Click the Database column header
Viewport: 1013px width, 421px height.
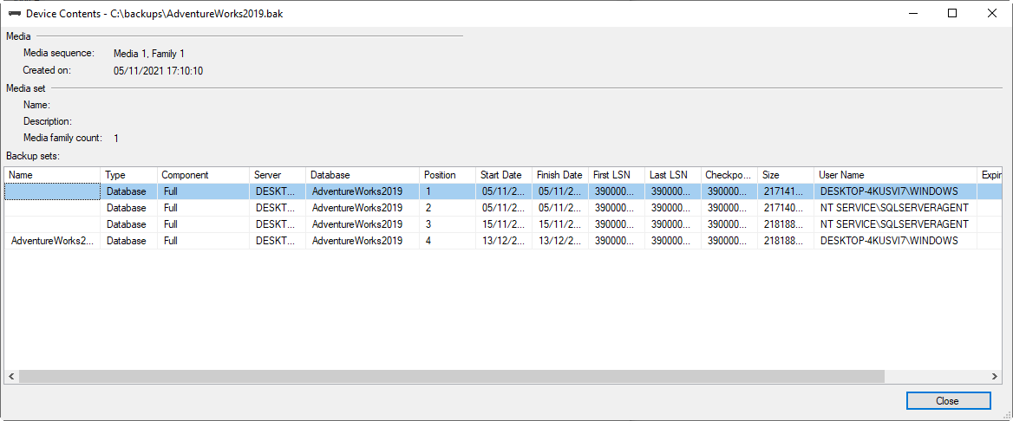coord(363,175)
